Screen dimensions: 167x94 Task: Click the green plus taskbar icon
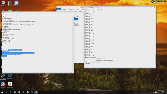click(23, 92)
